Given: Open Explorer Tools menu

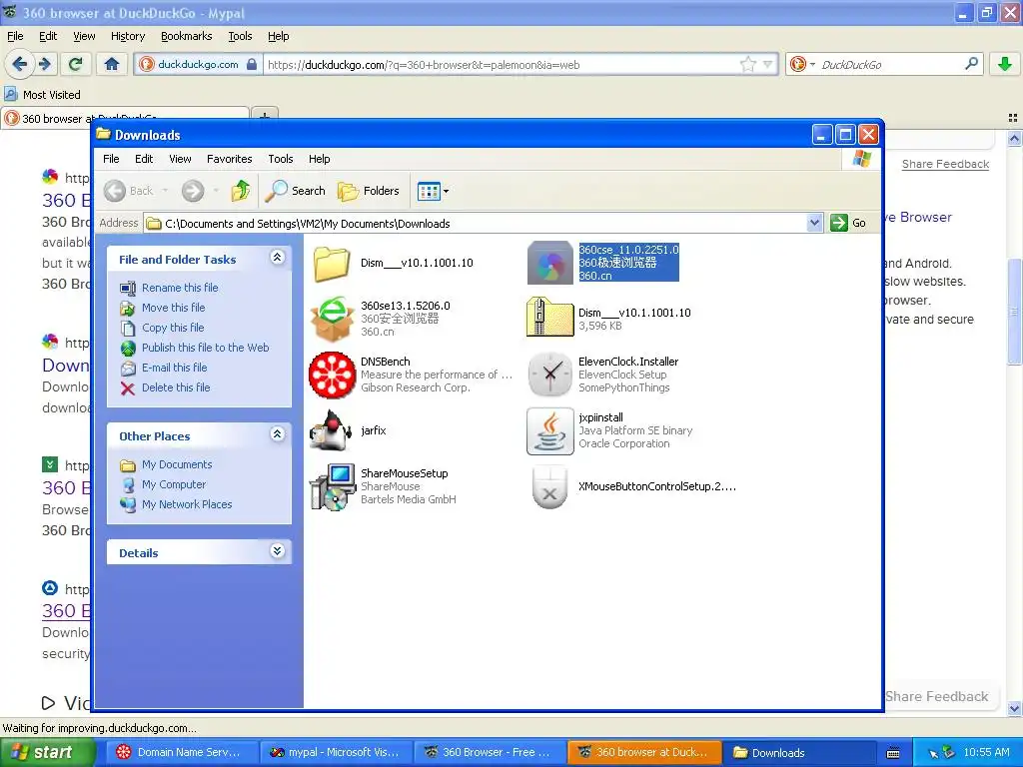Looking at the screenshot, I should point(280,159).
